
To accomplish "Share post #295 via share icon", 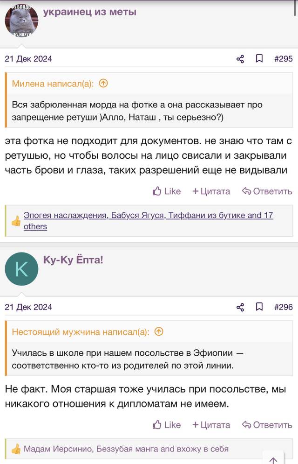I will [240, 59].
